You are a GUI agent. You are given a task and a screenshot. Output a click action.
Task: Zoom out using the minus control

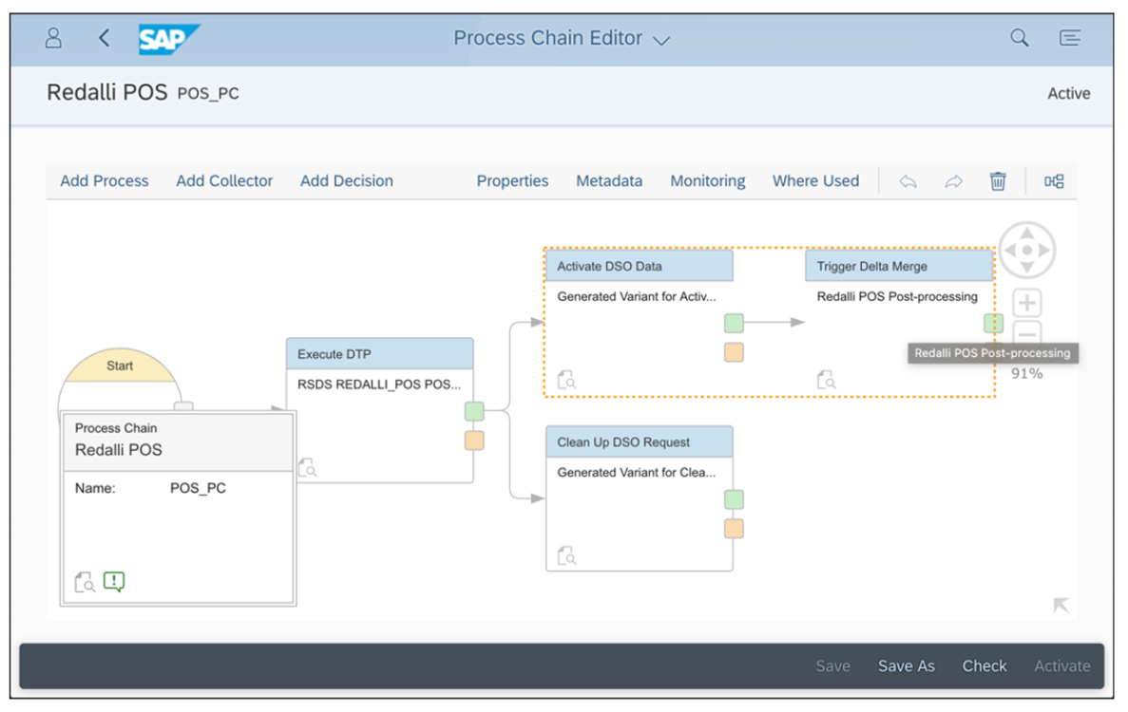(x=1026, y=334)
